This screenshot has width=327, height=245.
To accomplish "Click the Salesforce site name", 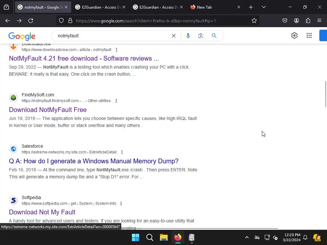I will coord(32,146).
